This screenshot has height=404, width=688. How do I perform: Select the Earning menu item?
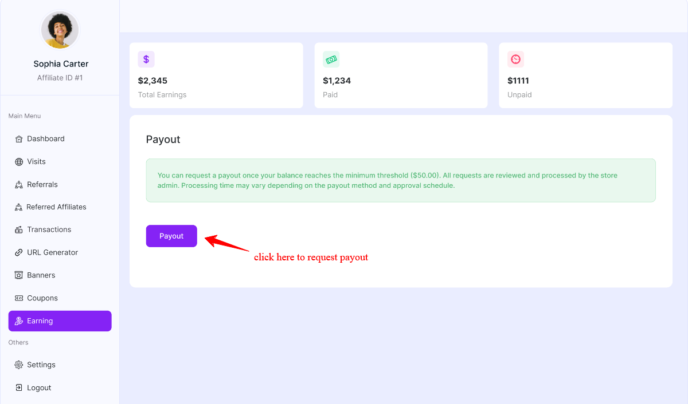pyautogui.click(x=60, y=321)
